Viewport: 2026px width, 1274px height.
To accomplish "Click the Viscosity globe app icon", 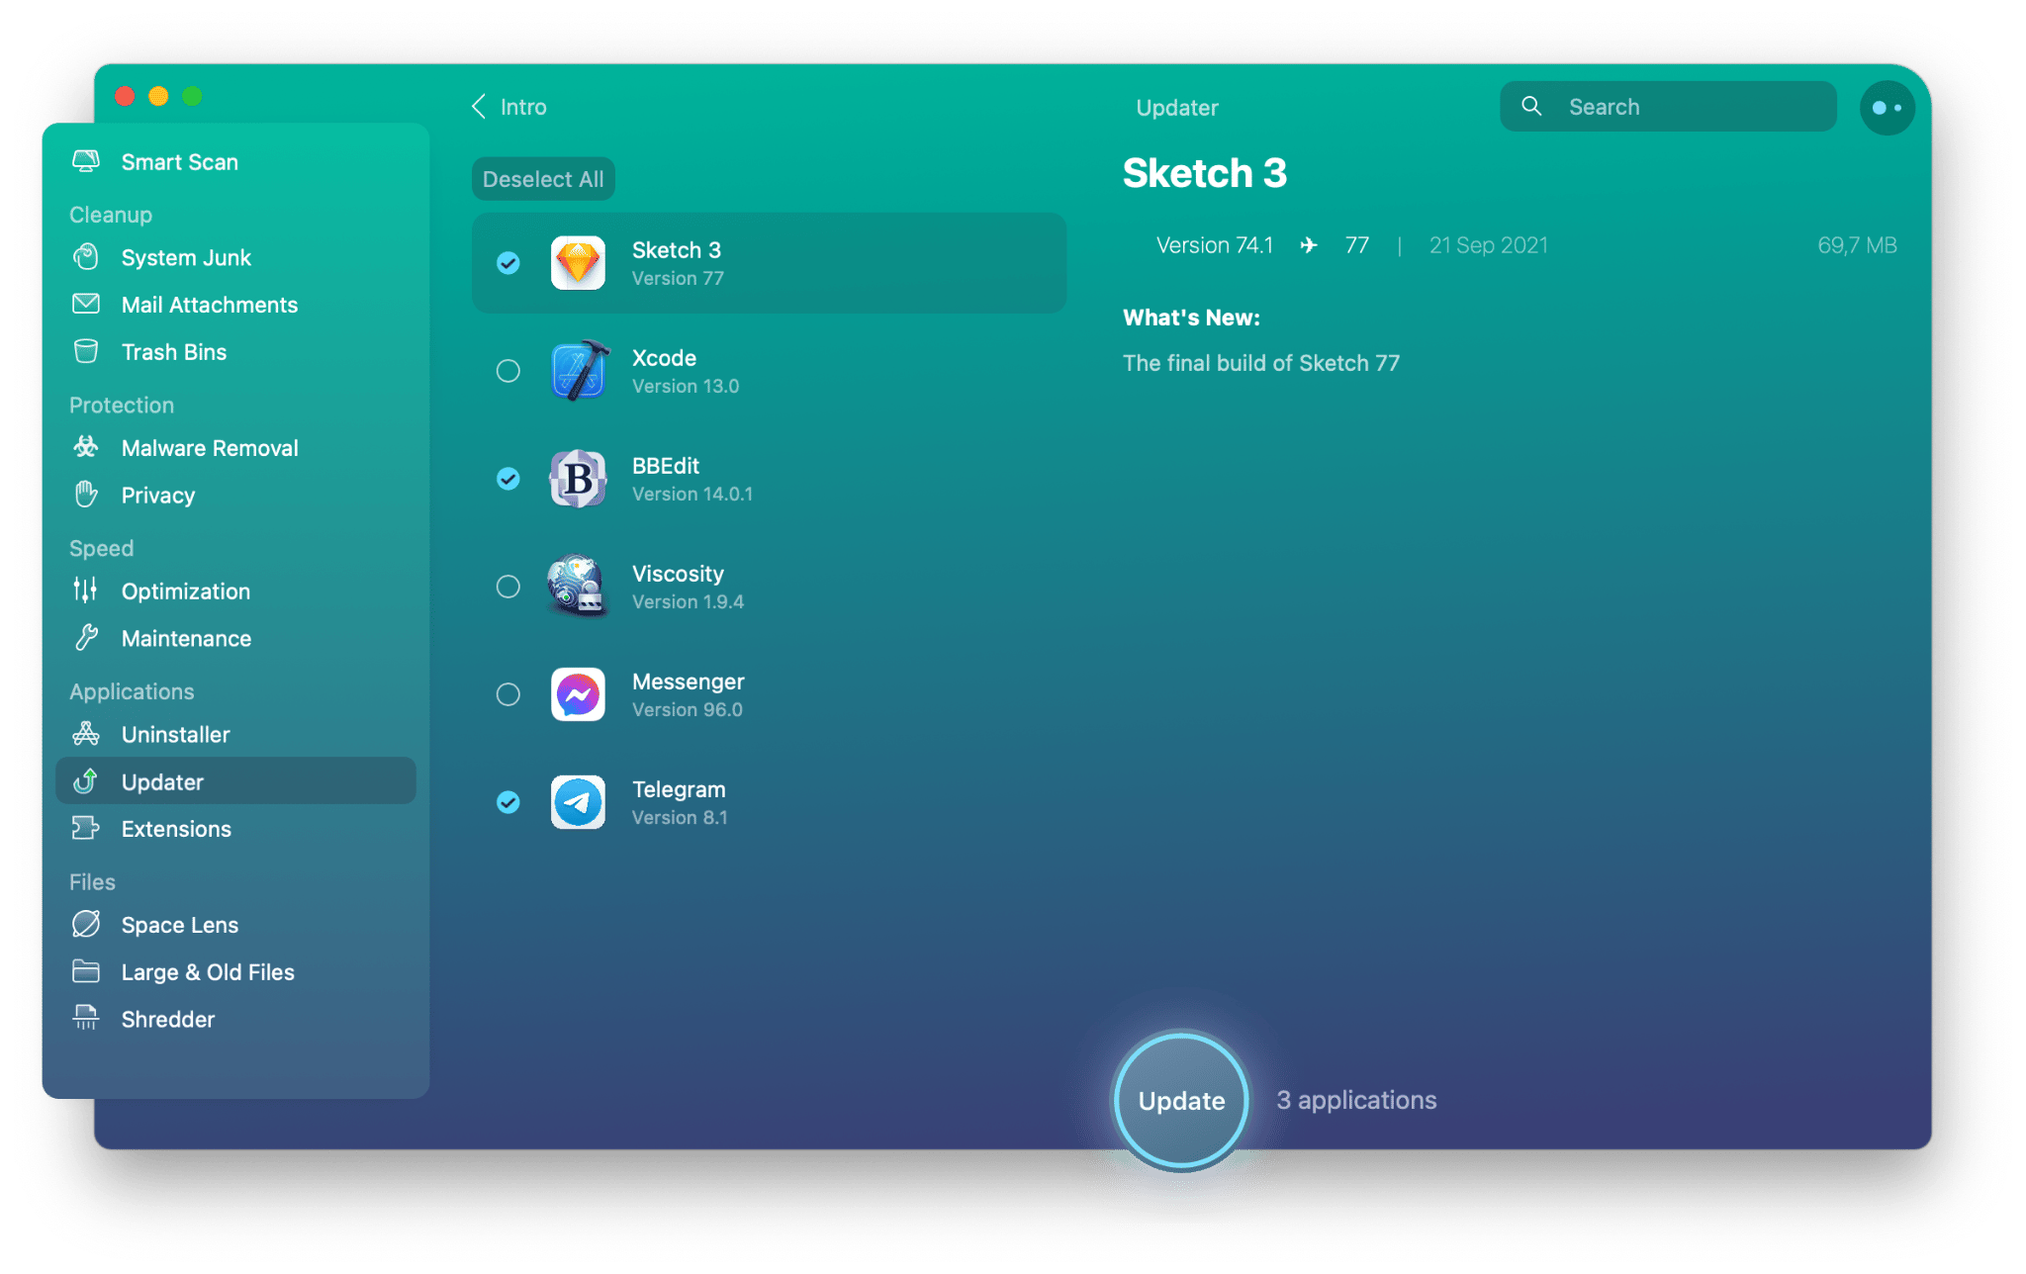I will pos(577,586).
